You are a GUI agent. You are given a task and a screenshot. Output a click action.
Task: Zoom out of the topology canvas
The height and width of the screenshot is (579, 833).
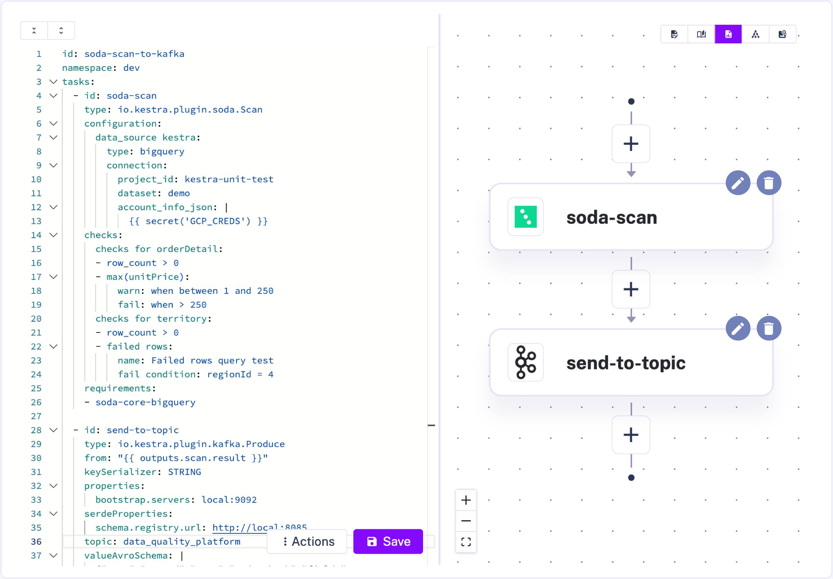point(466,521)
